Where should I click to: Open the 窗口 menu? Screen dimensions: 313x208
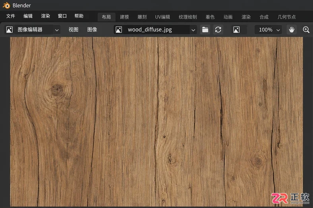[62, 16]
